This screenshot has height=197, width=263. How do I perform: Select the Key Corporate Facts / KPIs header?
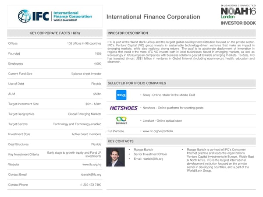tap(55, 33)
